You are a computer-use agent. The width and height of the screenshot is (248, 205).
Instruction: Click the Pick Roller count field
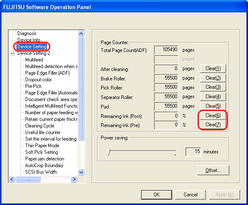coord(166,87)
